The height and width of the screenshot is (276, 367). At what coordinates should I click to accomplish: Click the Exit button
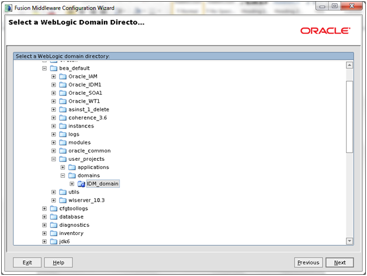pyautogui.click(x=27, y=263)
